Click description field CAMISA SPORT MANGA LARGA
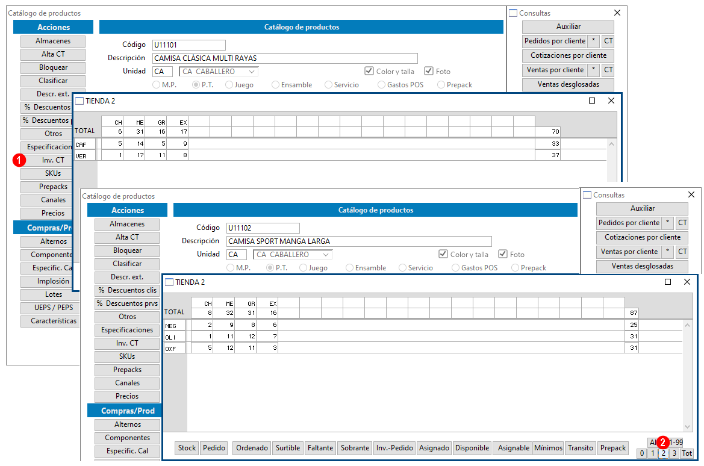 pos(359,241)
